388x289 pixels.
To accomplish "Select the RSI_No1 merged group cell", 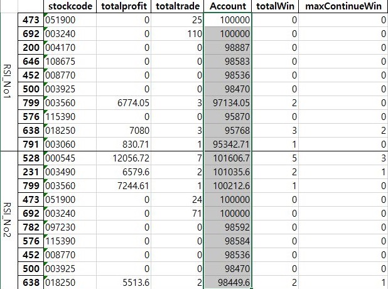I will tap(9, 82).
